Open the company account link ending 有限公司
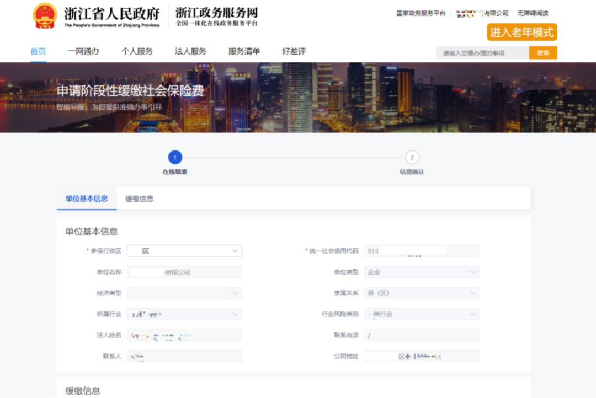The width and height of the screenshot is (596, 398). point(482,13)
